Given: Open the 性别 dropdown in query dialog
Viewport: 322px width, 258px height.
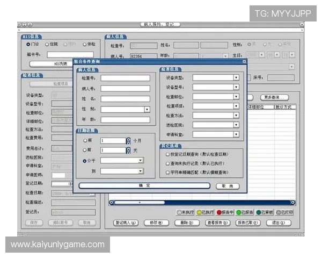Looking at the screenshot, I should [x=147, y=109].
